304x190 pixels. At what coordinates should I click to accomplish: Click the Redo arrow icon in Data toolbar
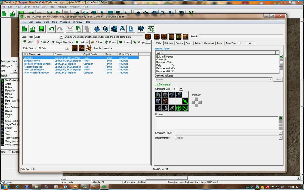point(60,29)
